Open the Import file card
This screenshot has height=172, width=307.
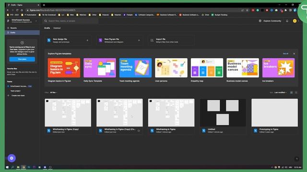click(x=171, y=40)
